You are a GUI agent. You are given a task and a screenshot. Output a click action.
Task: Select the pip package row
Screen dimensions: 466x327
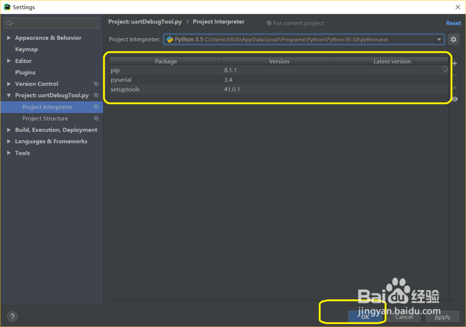tap(279, 70)
